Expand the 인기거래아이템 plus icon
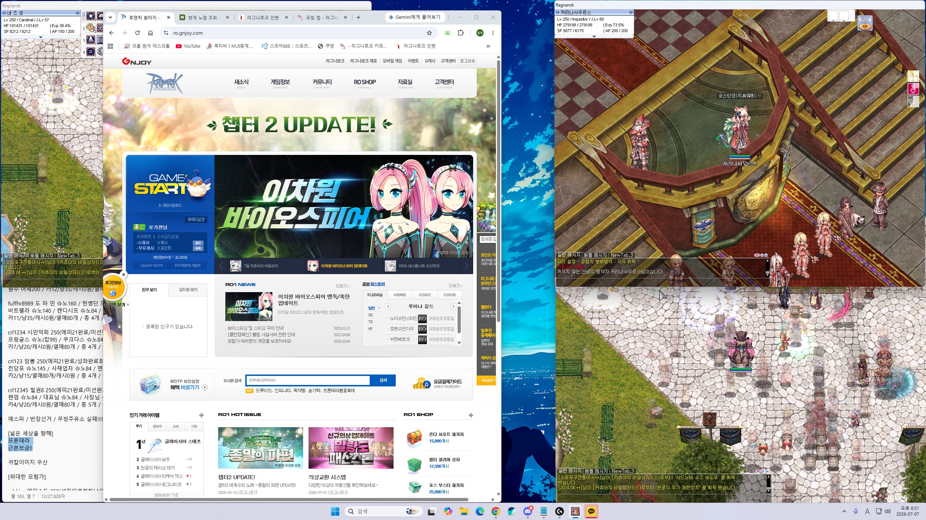The height and width of the screenshot is (520, 926). coord(201,415)
